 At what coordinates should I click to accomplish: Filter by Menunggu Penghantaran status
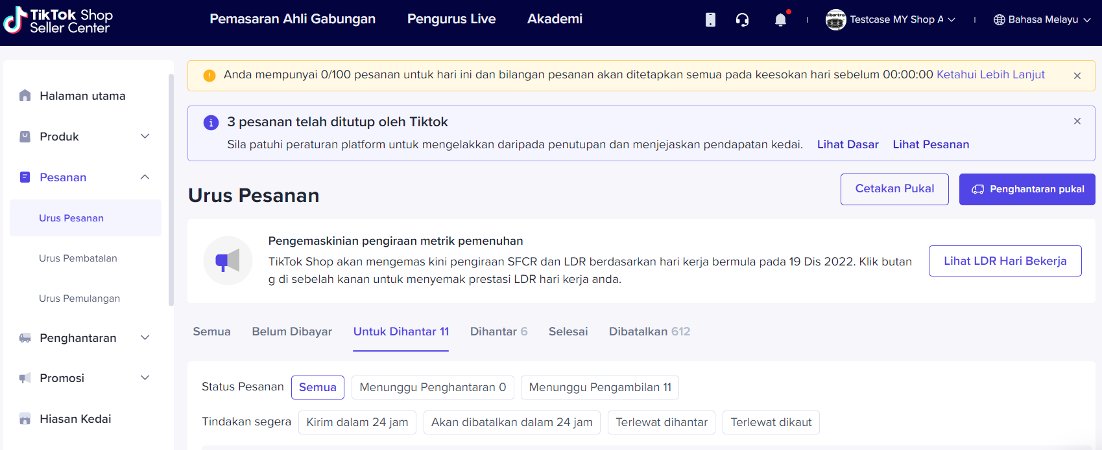[433, 387]
